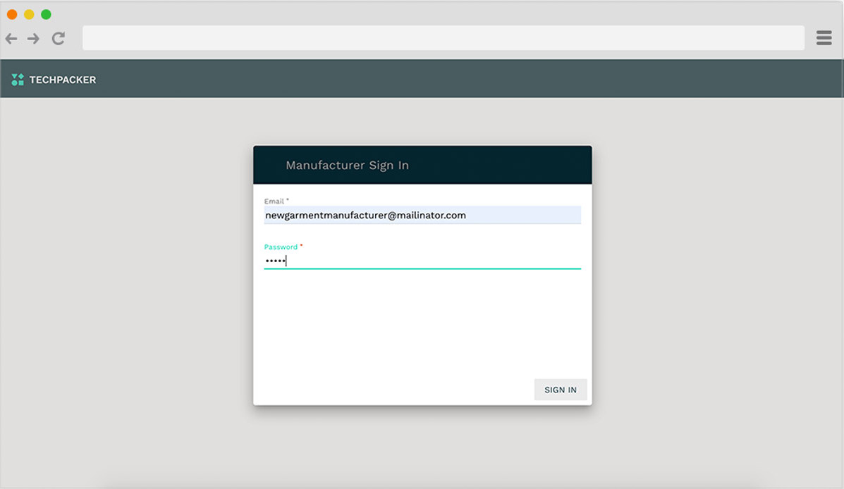Click the browser forward arrow
This screenshot has width=844, height=489.
click(33, 38)
